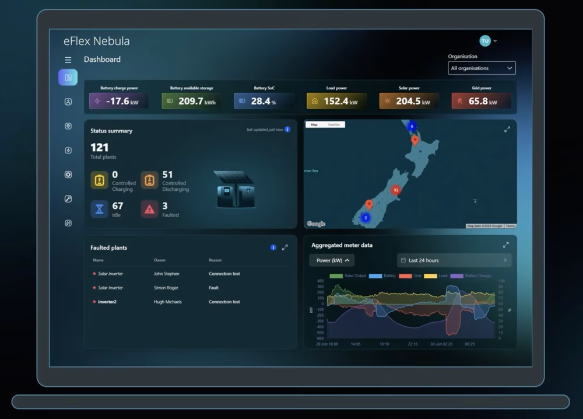Click owner name Hugh Michaels

pyautogui.click(x=168, y=302)
